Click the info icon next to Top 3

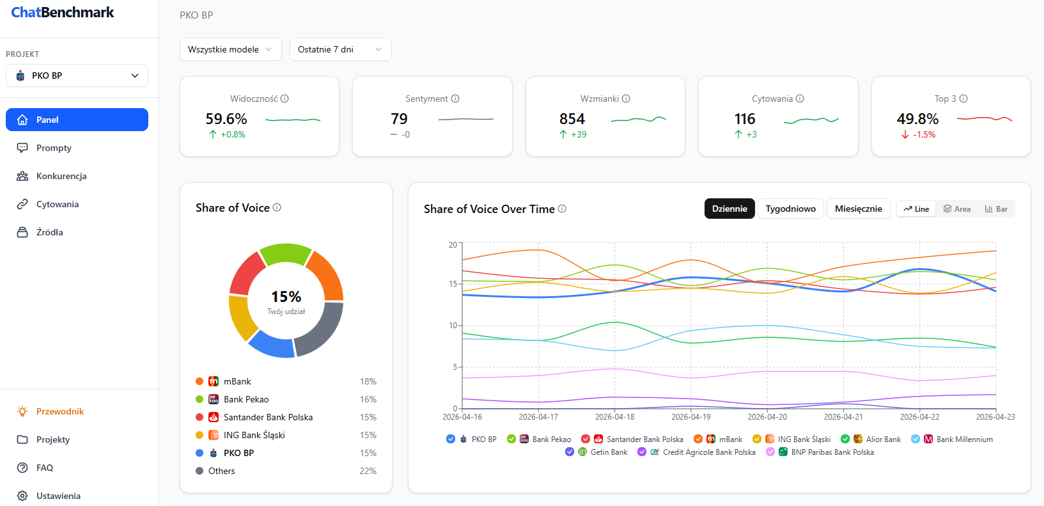pyautogui.click(x=963, y=99)
